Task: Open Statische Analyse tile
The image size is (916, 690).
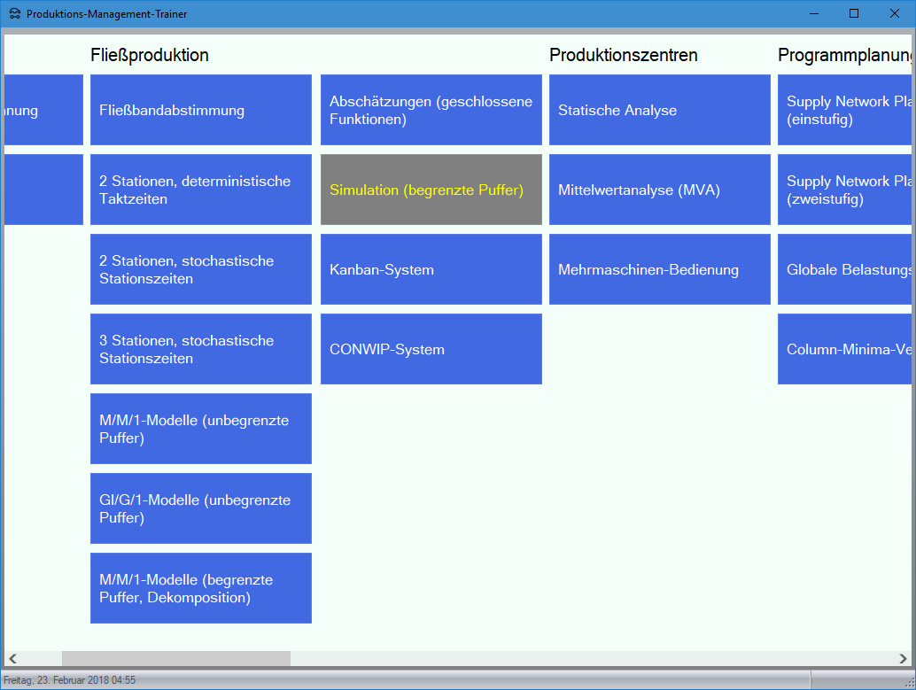Action: [660, 110]
